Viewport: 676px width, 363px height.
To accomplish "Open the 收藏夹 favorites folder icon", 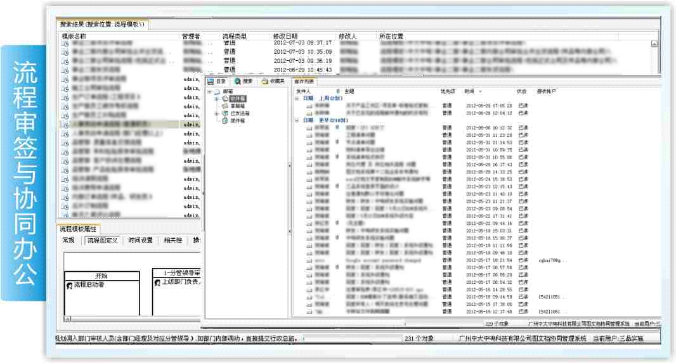I will (x=264, y=82).
